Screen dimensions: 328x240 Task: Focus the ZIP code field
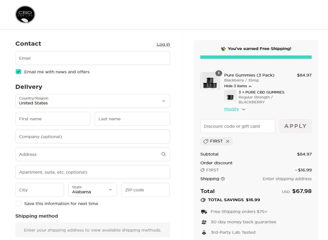coord(145,190)
